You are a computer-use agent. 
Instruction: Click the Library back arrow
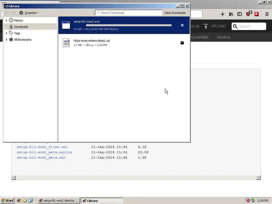pos(7,13)
